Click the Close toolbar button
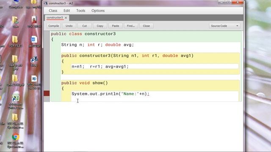Screen dimensions: 271x152 point(147,26)
